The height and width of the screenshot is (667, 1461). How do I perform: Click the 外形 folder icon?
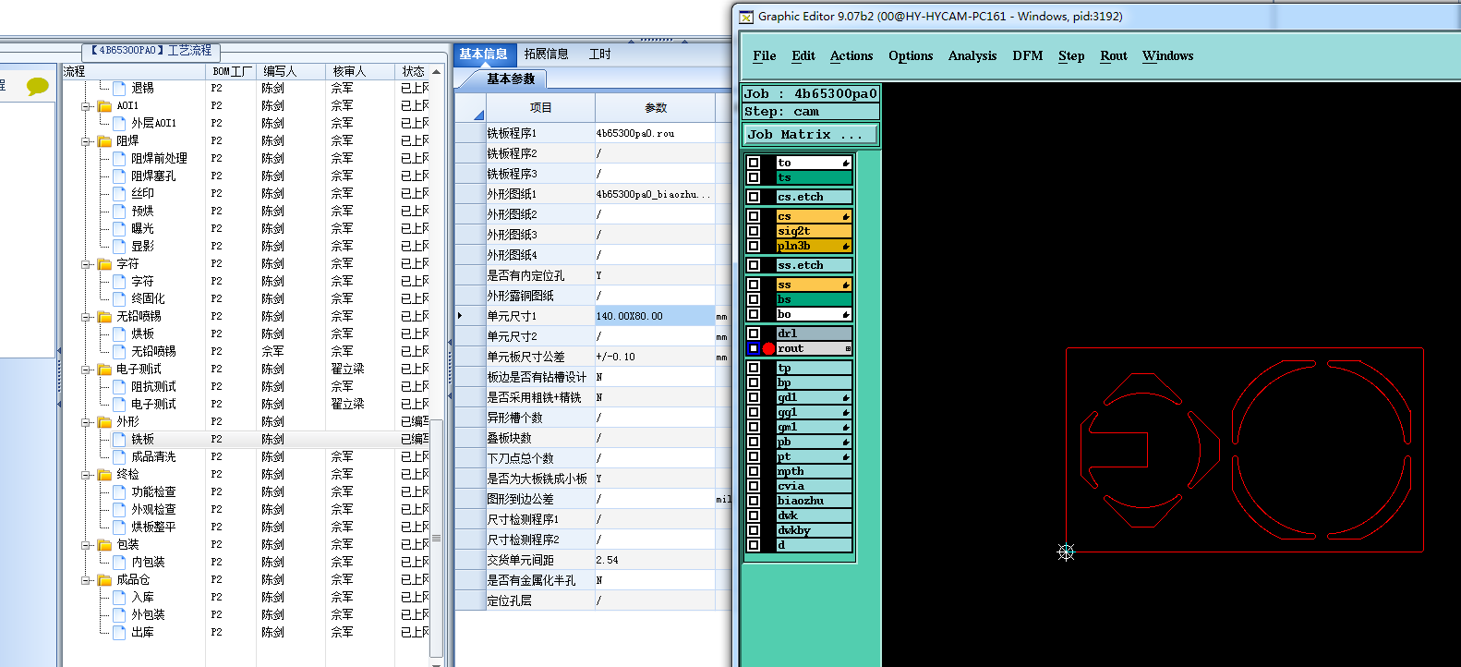point(104,422)
